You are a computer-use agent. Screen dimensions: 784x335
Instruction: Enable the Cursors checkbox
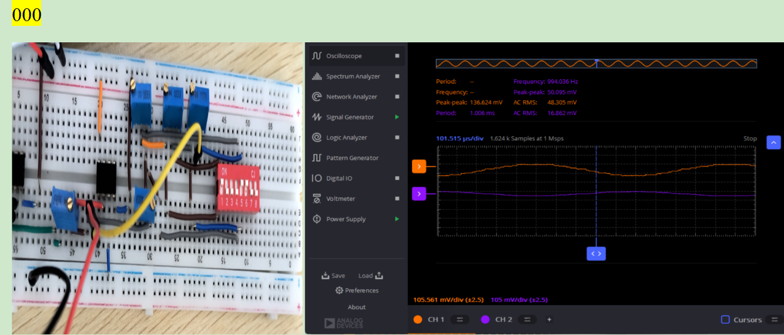click(725, 320)
